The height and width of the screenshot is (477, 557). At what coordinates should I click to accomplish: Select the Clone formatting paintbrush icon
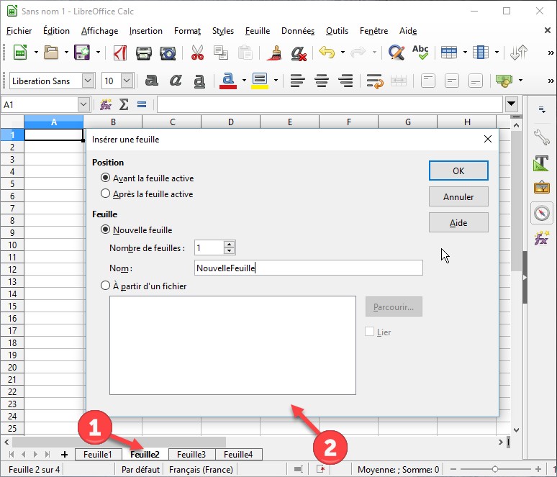click(273, 53)
